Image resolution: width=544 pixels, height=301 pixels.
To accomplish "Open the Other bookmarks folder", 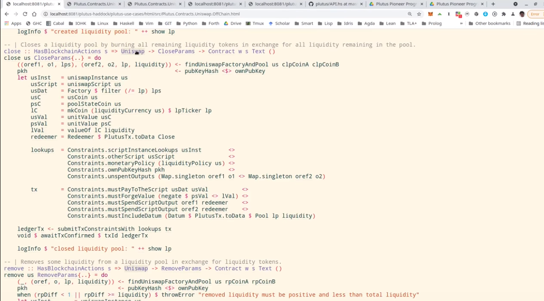I will 489,23.
